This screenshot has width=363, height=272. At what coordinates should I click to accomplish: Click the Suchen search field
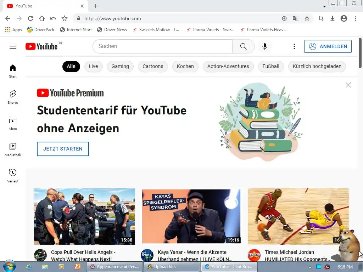162,46
